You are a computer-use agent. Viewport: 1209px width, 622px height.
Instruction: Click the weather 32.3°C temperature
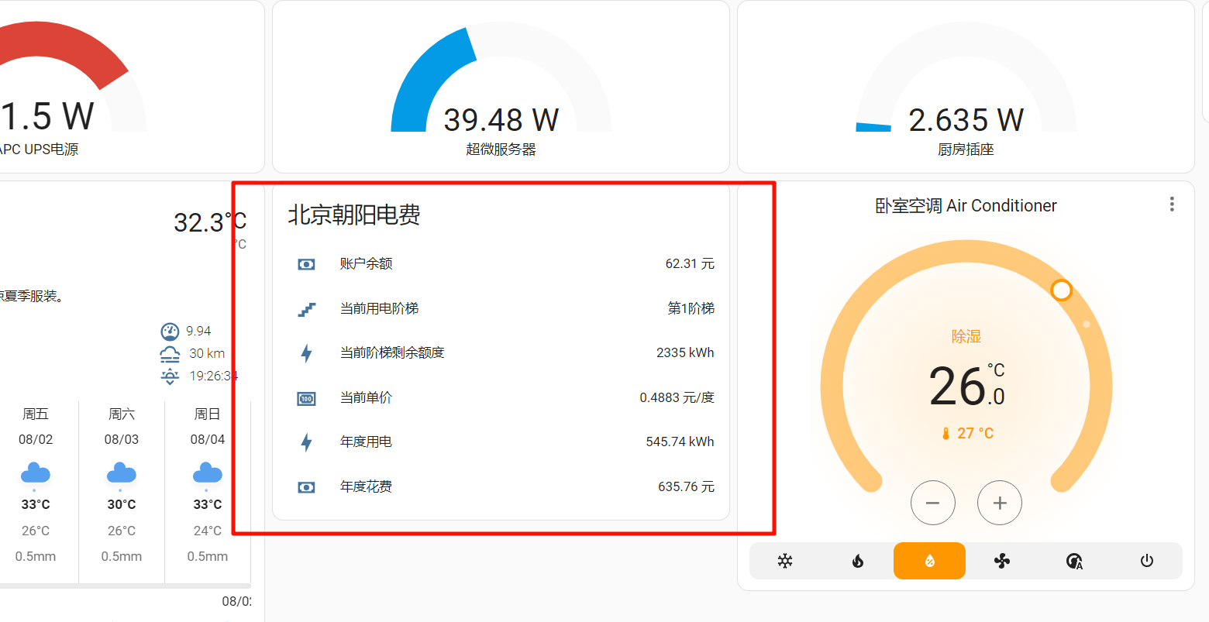click(210, 222)
